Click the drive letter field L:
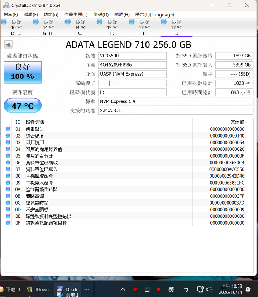The height and width of the screenshot is (297, 258). pos(132,92)
